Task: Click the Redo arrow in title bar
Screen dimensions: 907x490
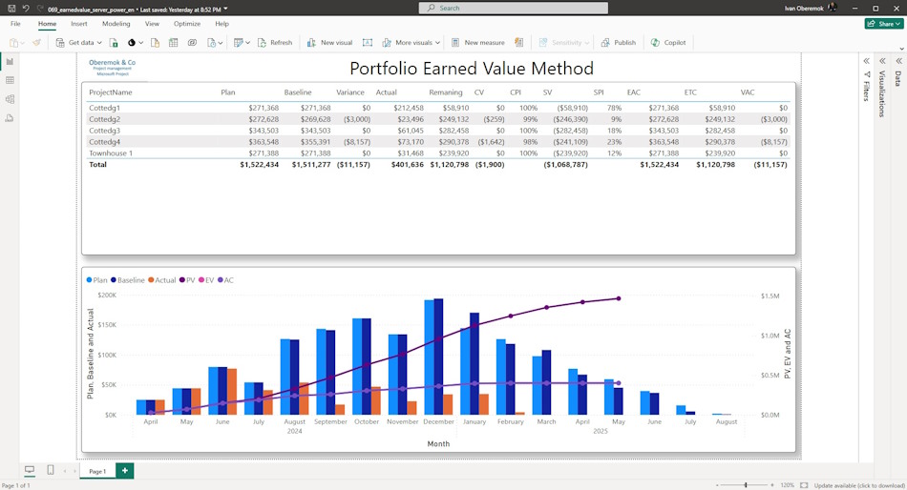Action: coord(39,8)
